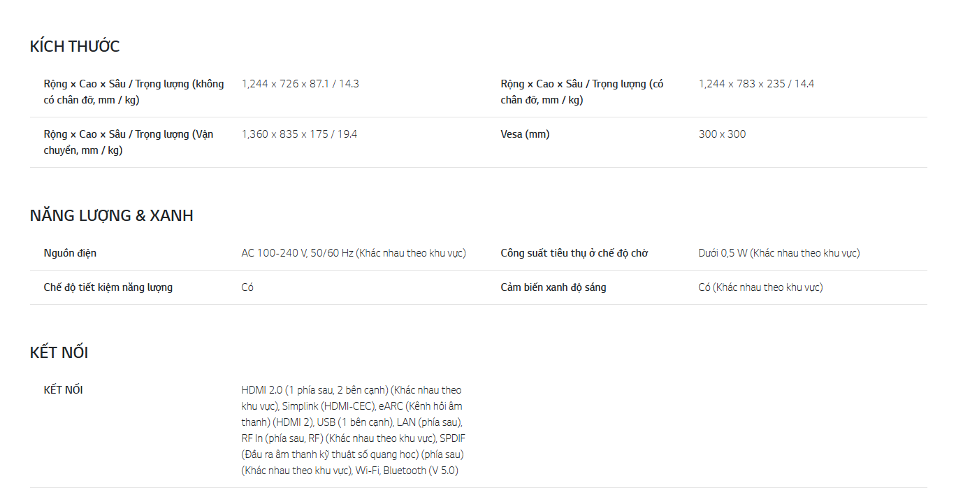Click the Vesa (mm) label

525,134
